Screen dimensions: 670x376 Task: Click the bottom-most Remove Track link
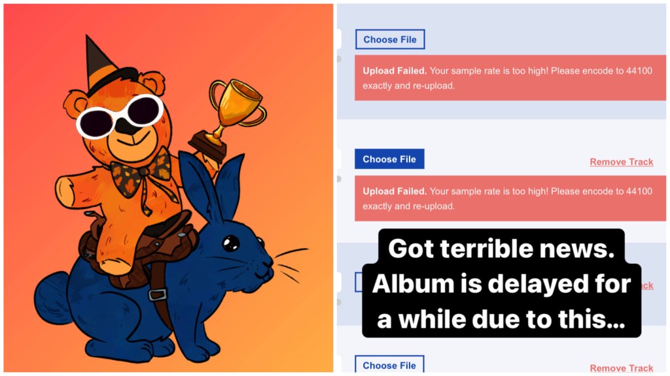coord(622,368)
